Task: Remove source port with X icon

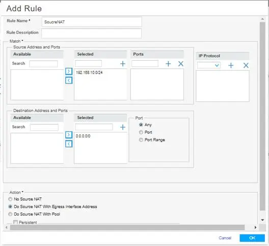Action: pos(181,64)
